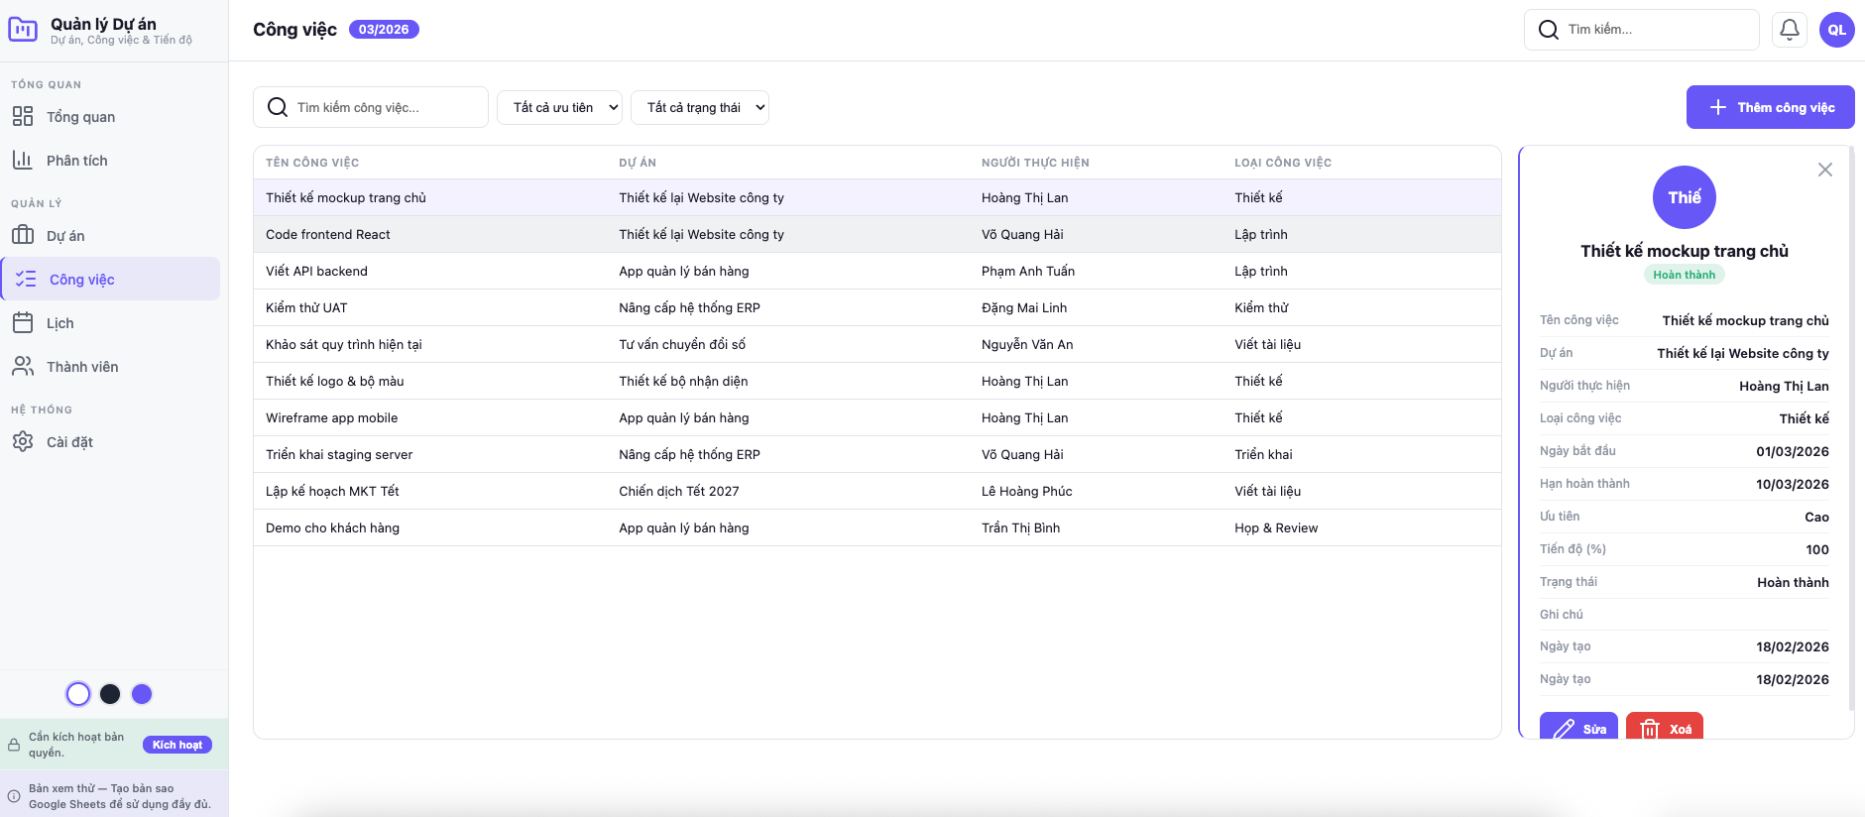Click the Dự án briefcase icon

point(23,236)
